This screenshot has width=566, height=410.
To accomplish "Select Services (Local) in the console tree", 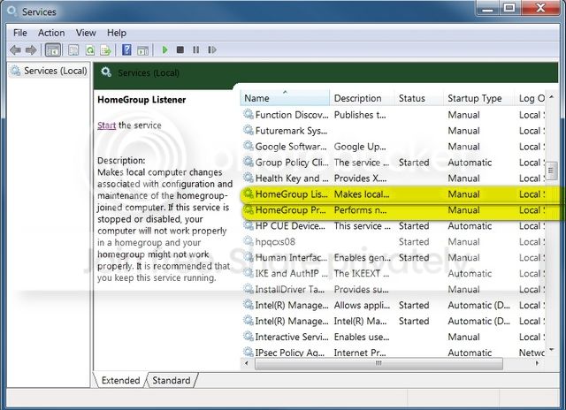I will [x=49, y=71].
